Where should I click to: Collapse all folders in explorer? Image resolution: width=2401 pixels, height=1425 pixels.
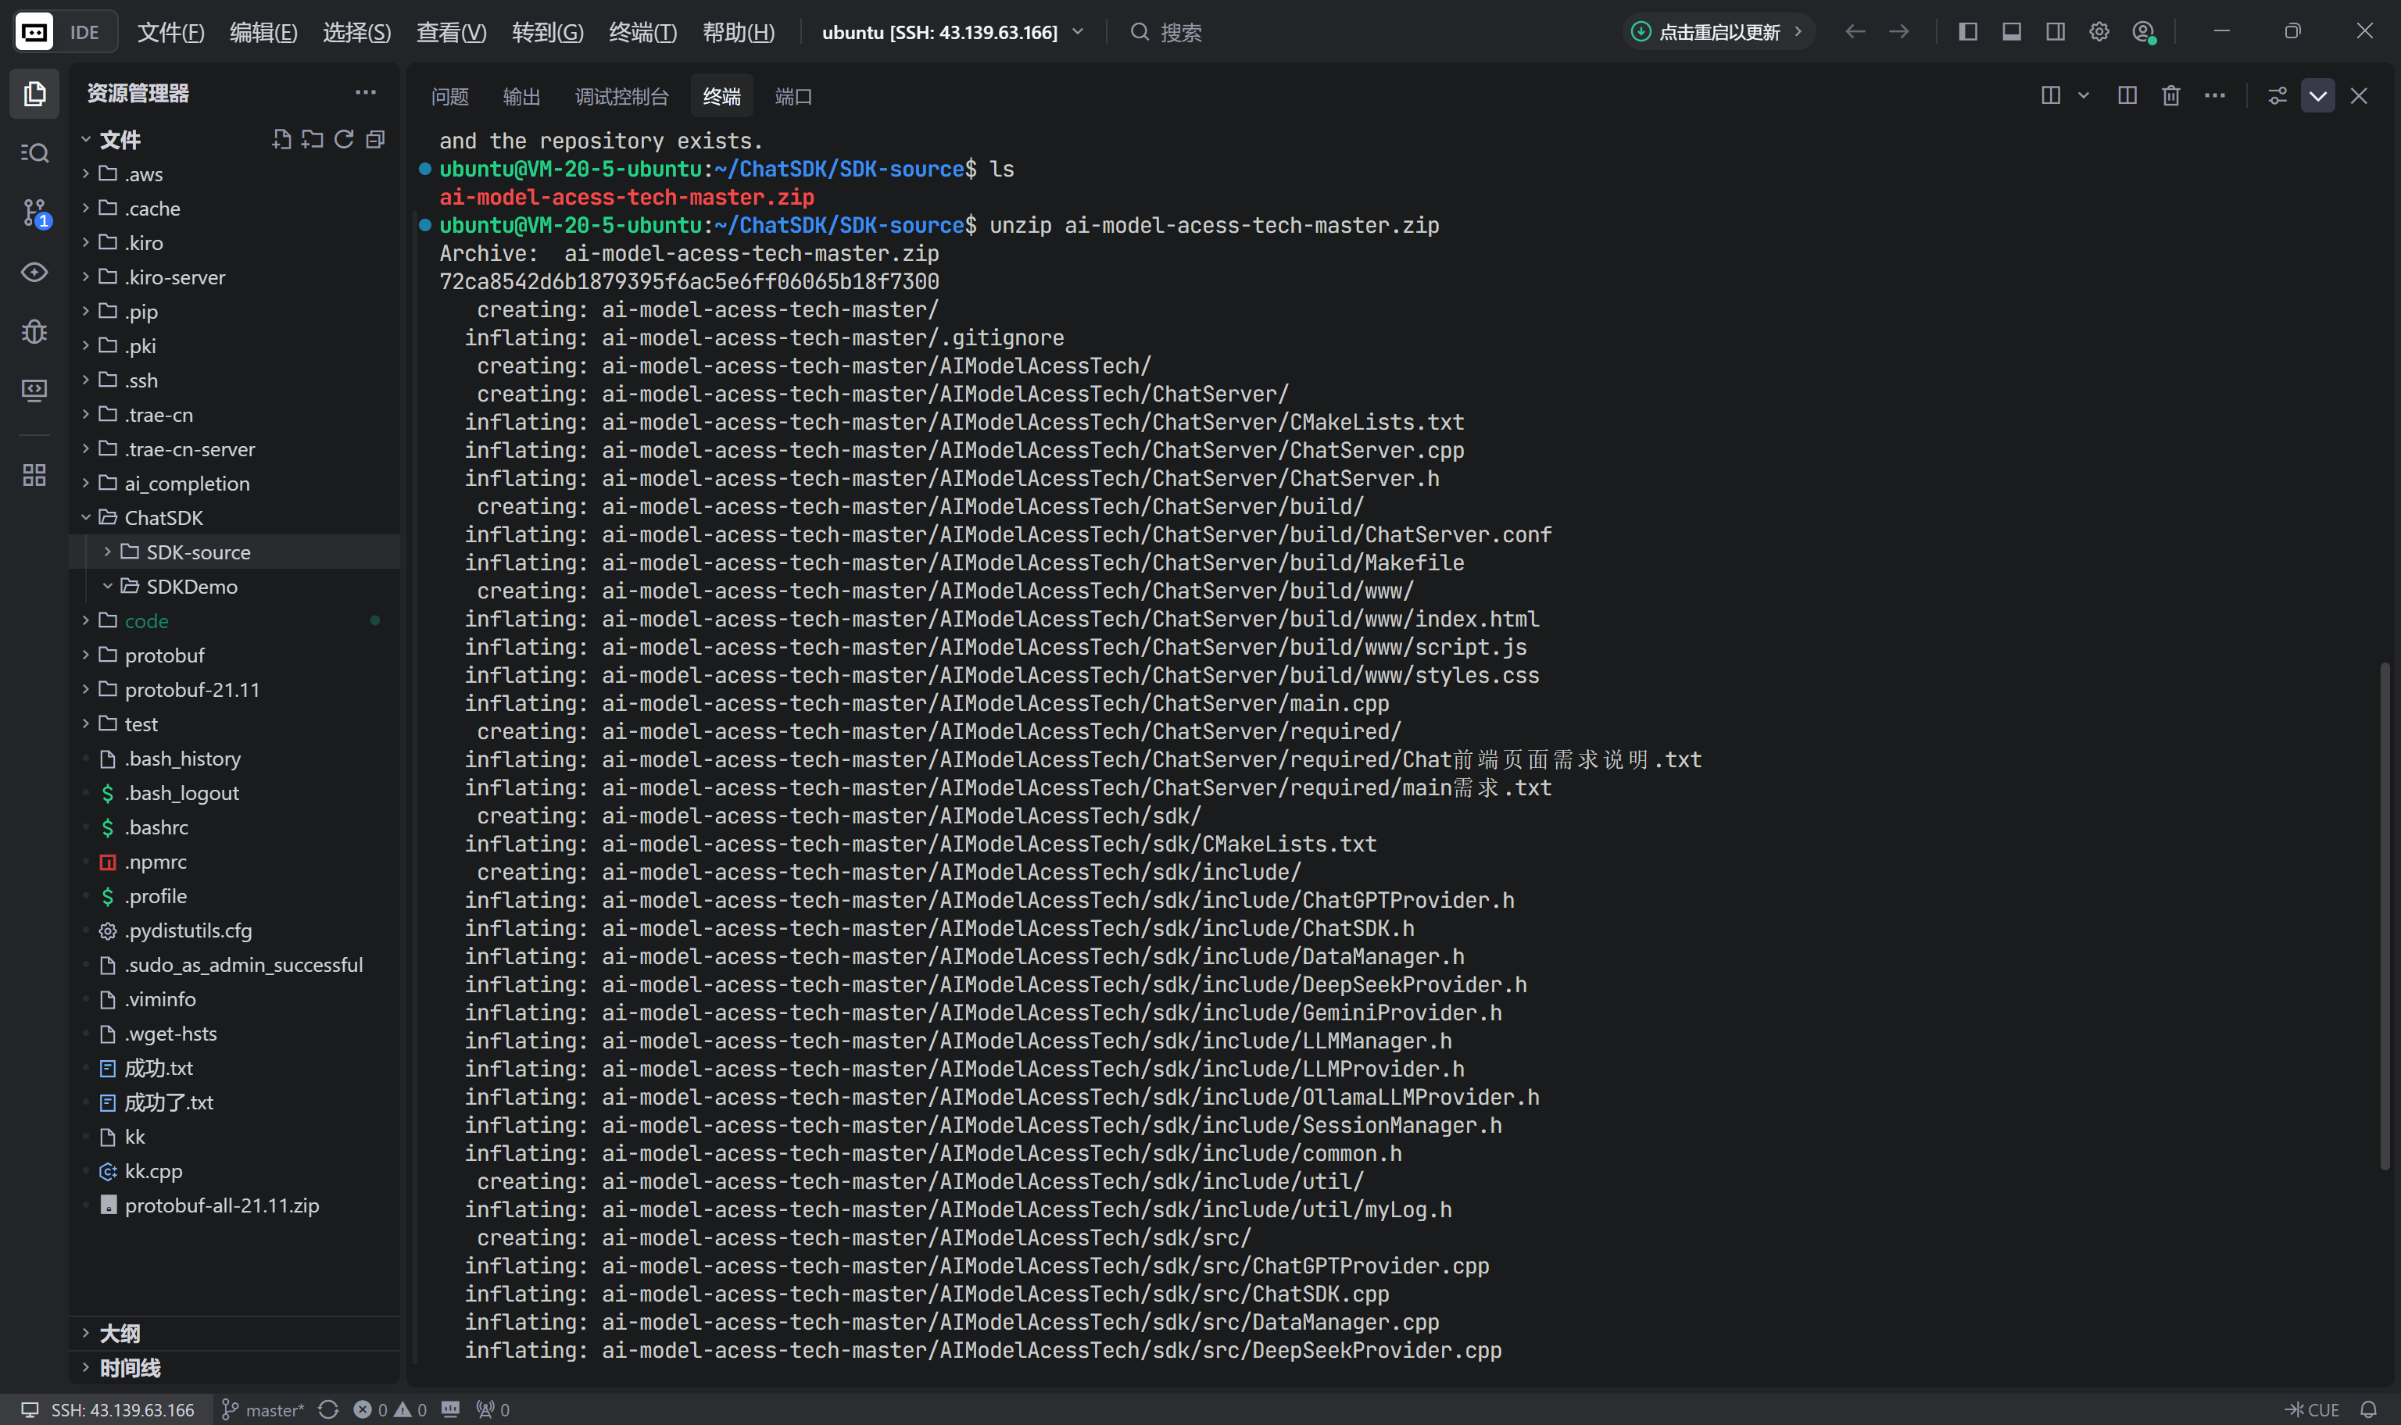375,139
